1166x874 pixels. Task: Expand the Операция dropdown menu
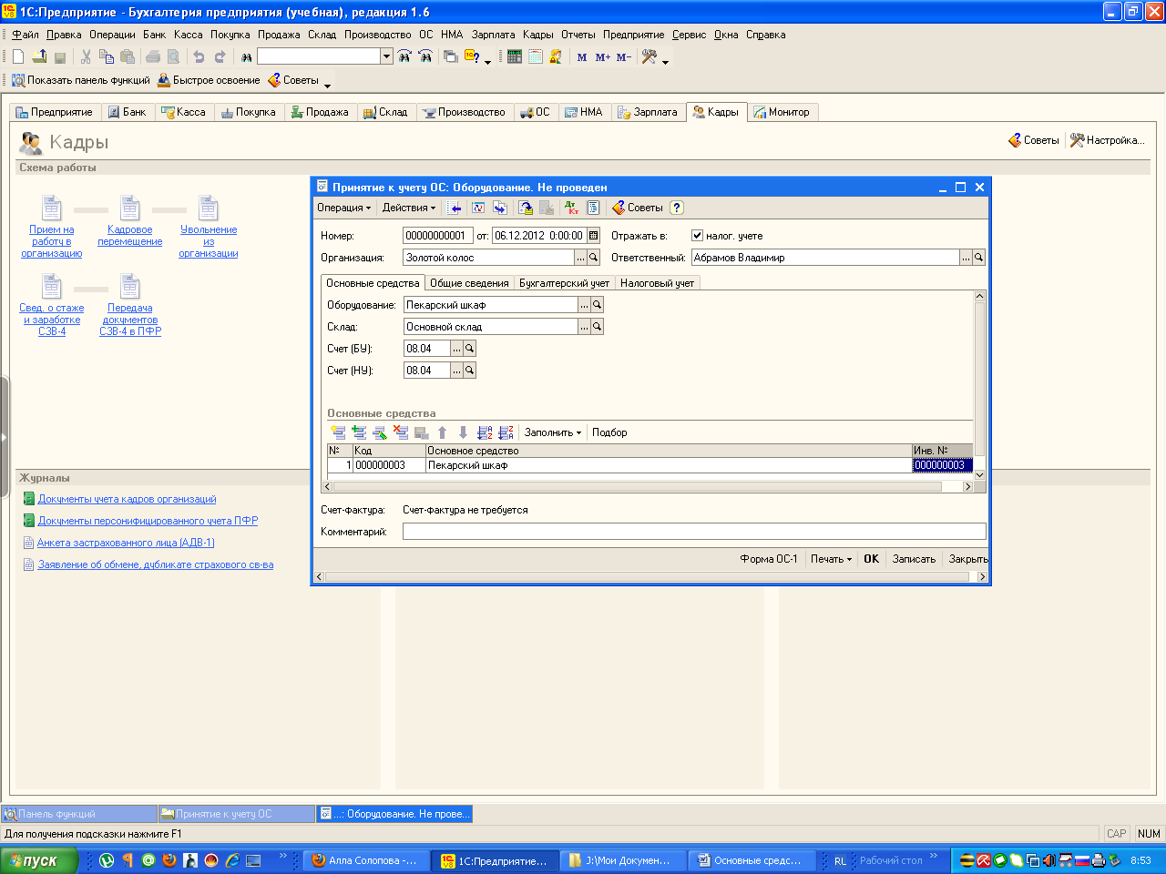coord(343,208)
